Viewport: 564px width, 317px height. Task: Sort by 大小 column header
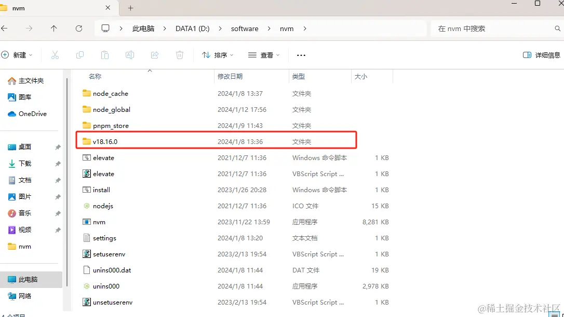point(361,76)
